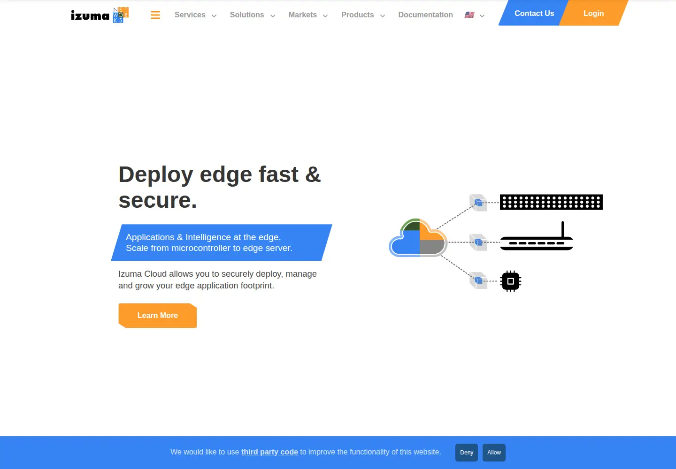Click the multicolor cloud icon
Screen dimensions: 676x469
click(419, 238)
